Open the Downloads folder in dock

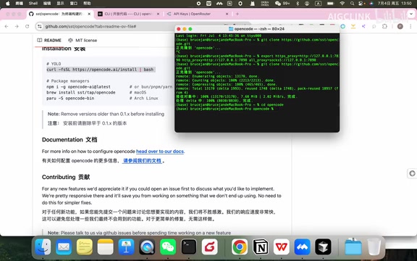(353, 246)
